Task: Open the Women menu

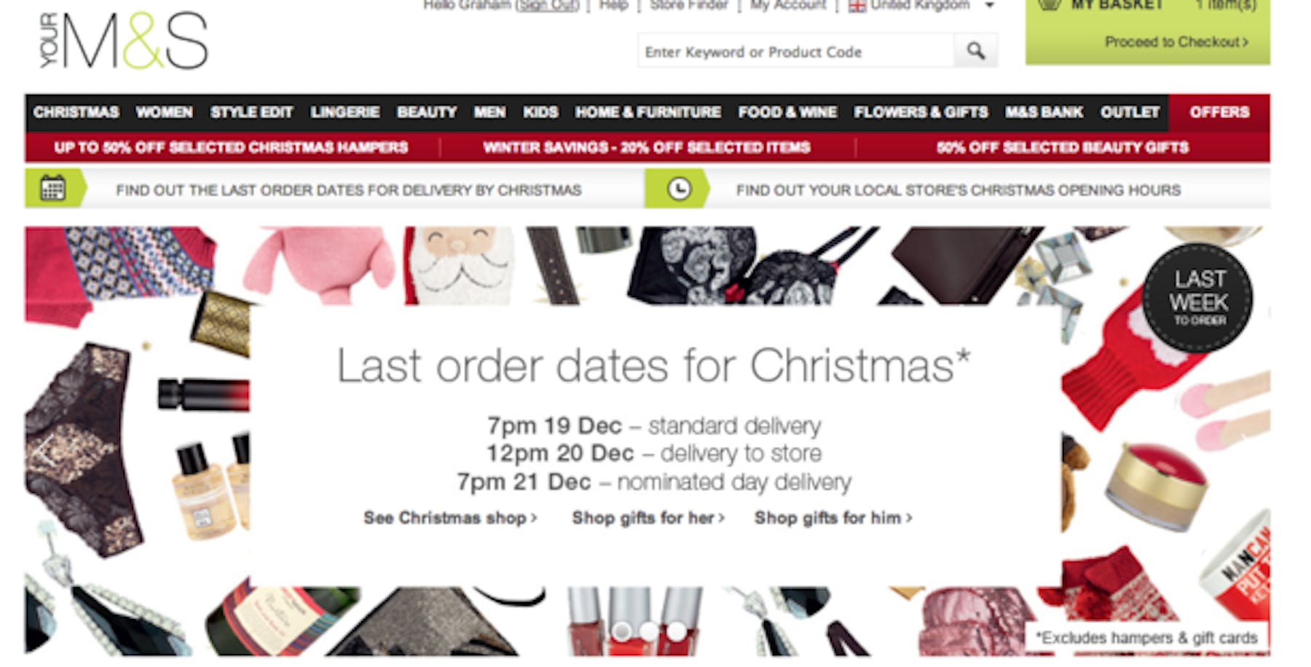Action: (164, 112)
